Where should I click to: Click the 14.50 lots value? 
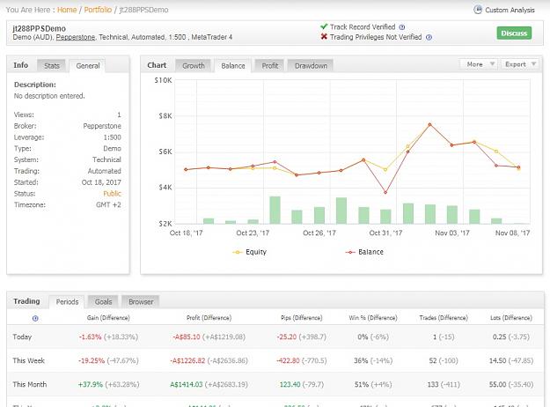(497, 360)
